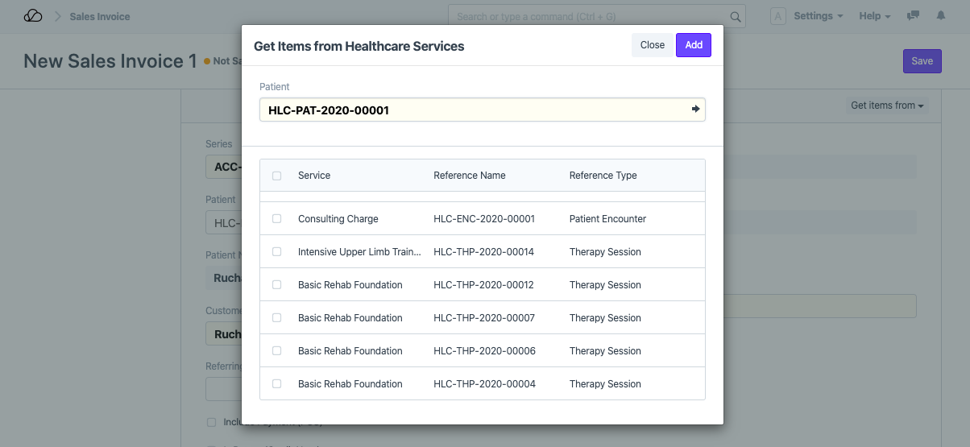Click the Save invoice button
The height and width of the screenshot is (447, 970).
click(922, 61)
